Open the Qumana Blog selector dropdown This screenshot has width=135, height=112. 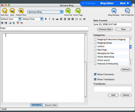tap(45, 12)
